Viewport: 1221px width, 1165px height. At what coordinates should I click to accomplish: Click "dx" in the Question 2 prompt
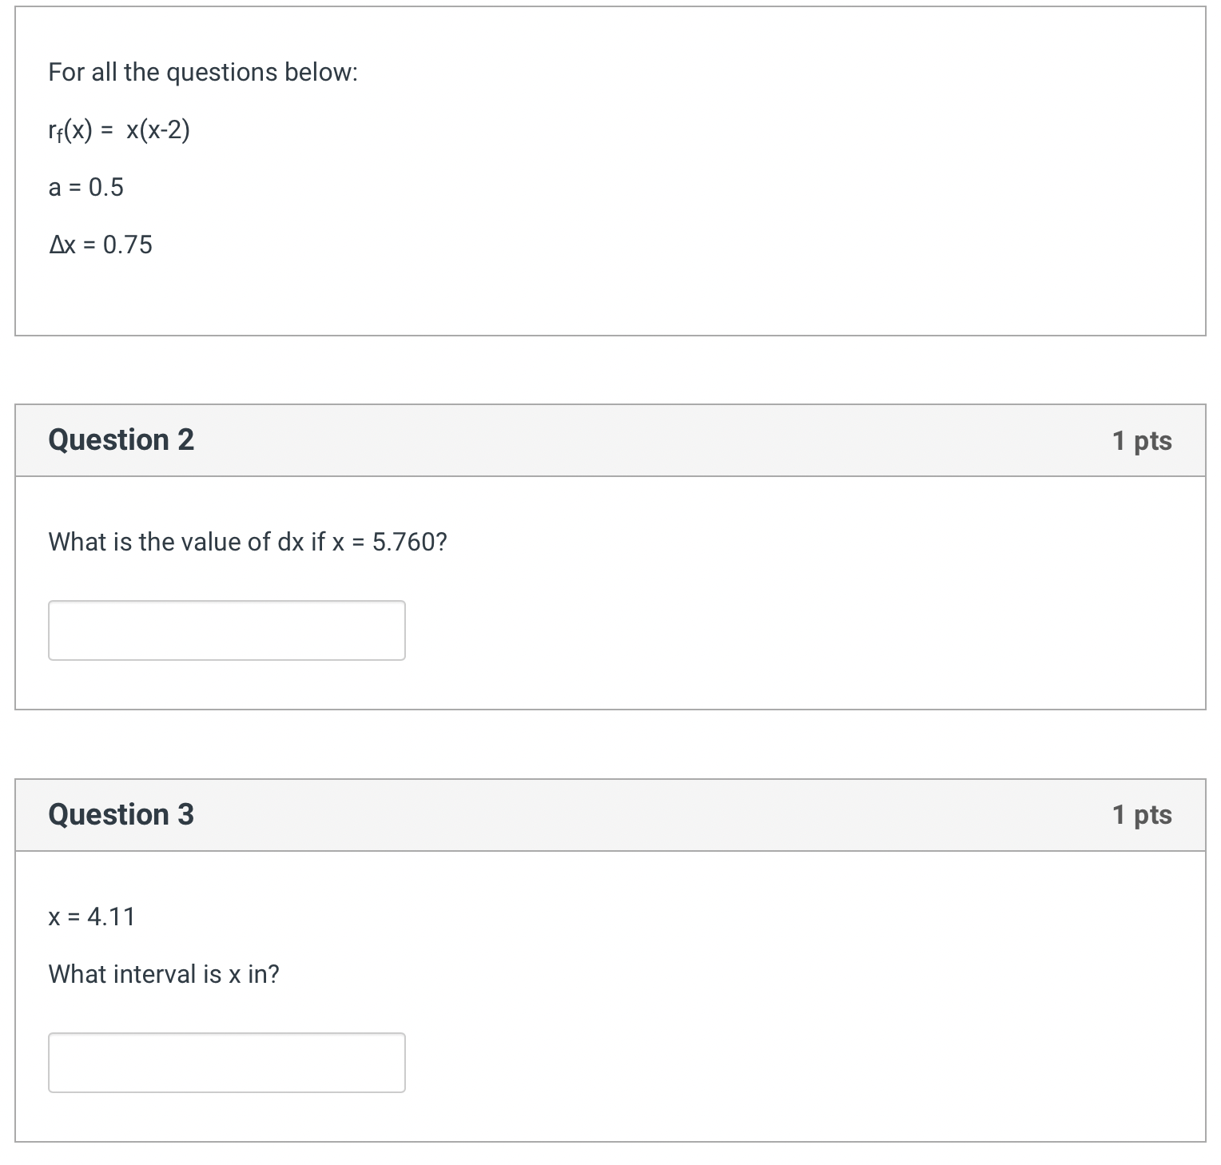290,543
